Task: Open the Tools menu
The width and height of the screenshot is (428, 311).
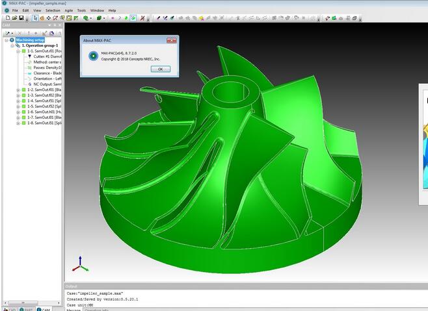Action: [81, 10]
